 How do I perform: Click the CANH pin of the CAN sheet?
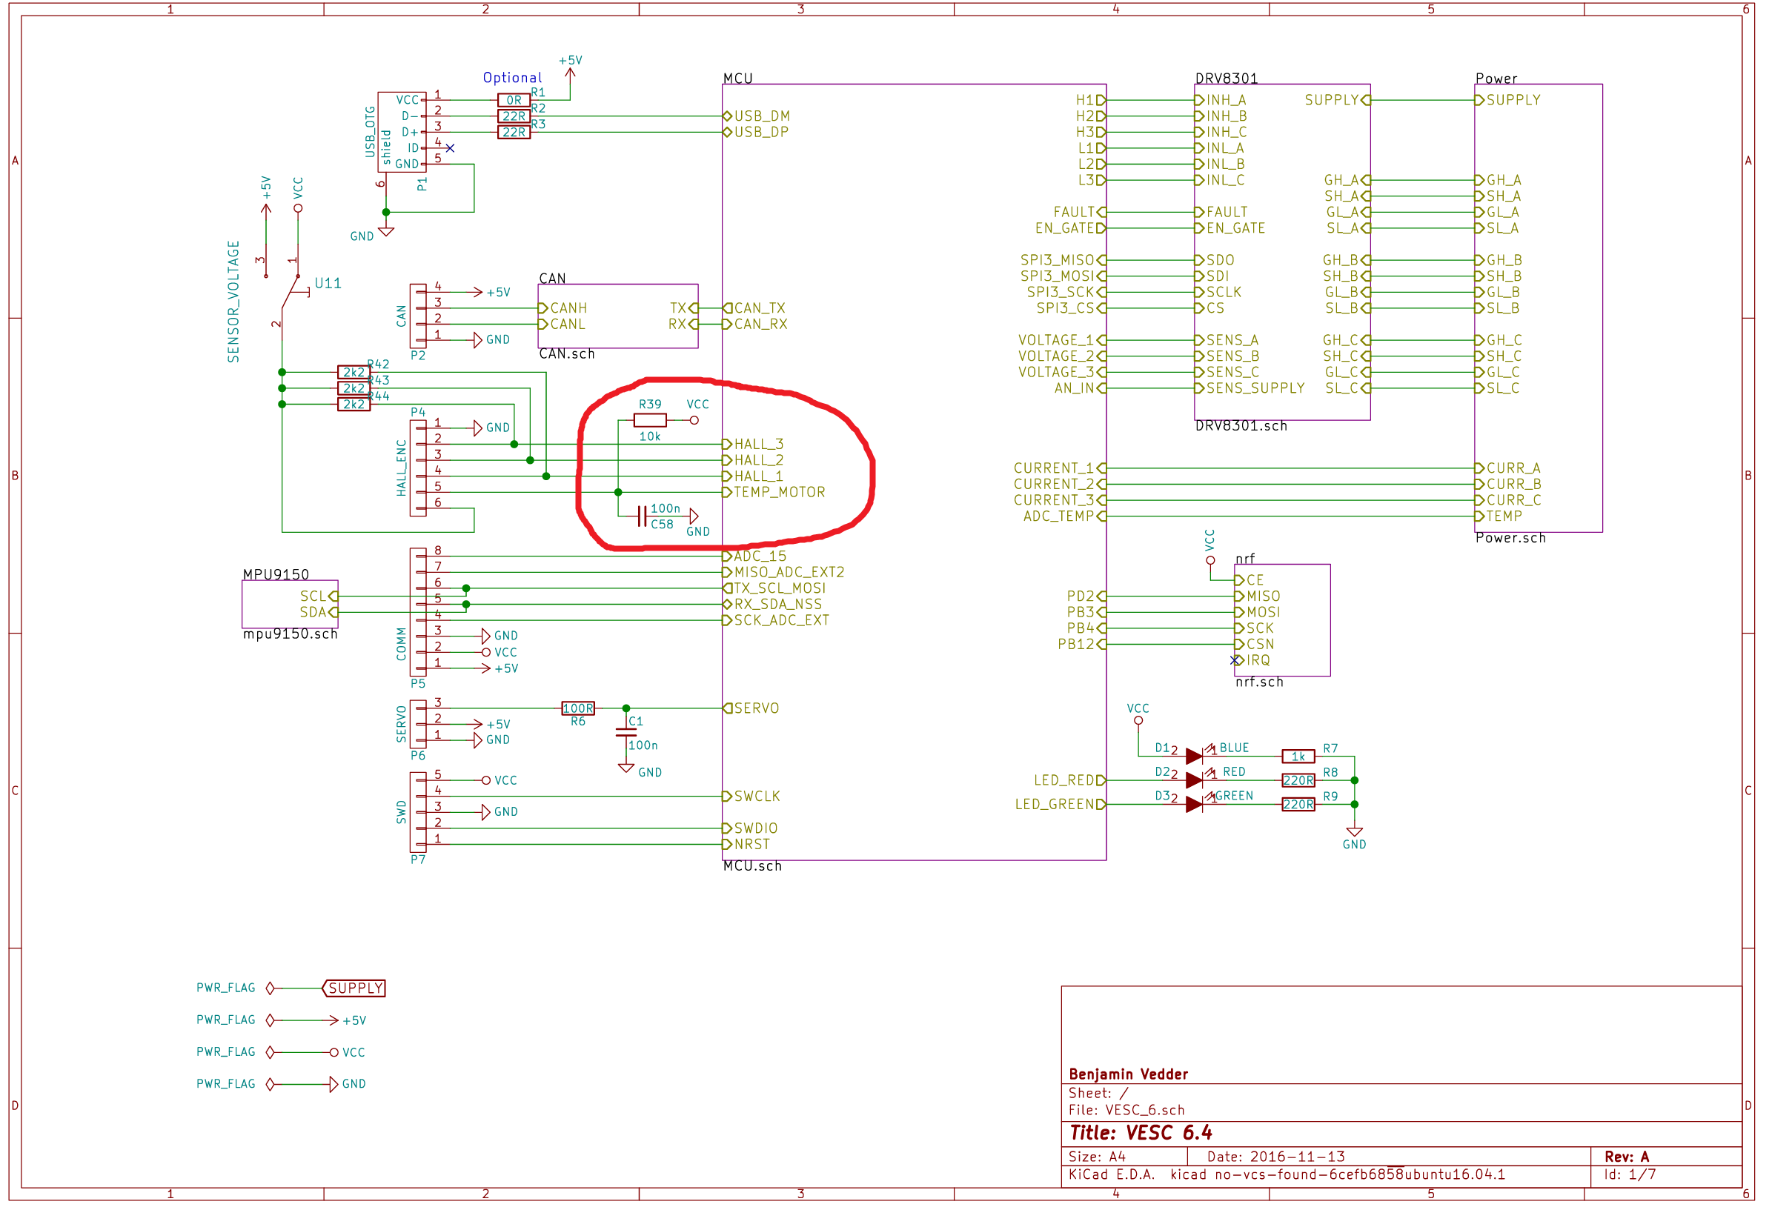pos(563,308)
